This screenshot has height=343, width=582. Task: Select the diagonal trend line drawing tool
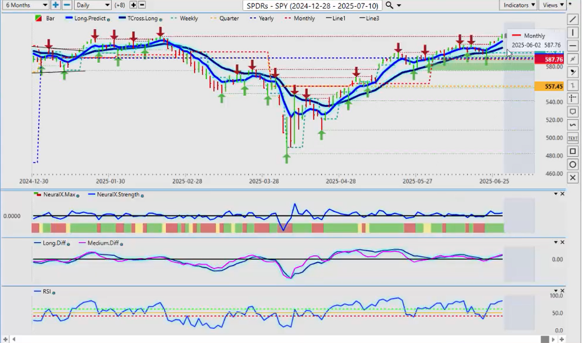coord(573,19)
